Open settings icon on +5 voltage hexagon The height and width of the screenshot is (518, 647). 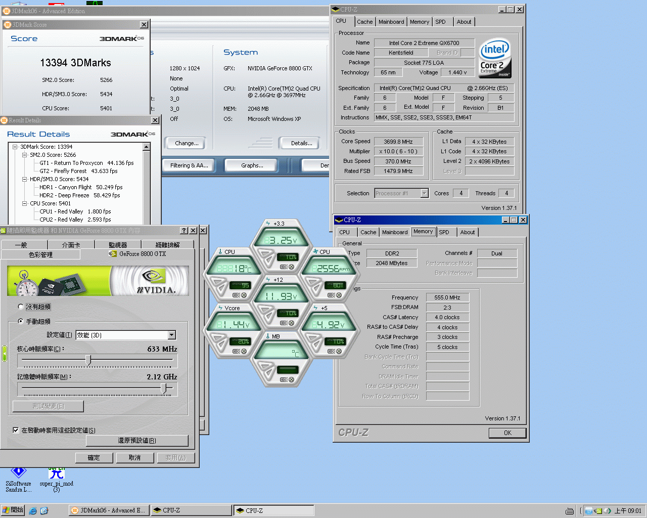pos(331,351)
